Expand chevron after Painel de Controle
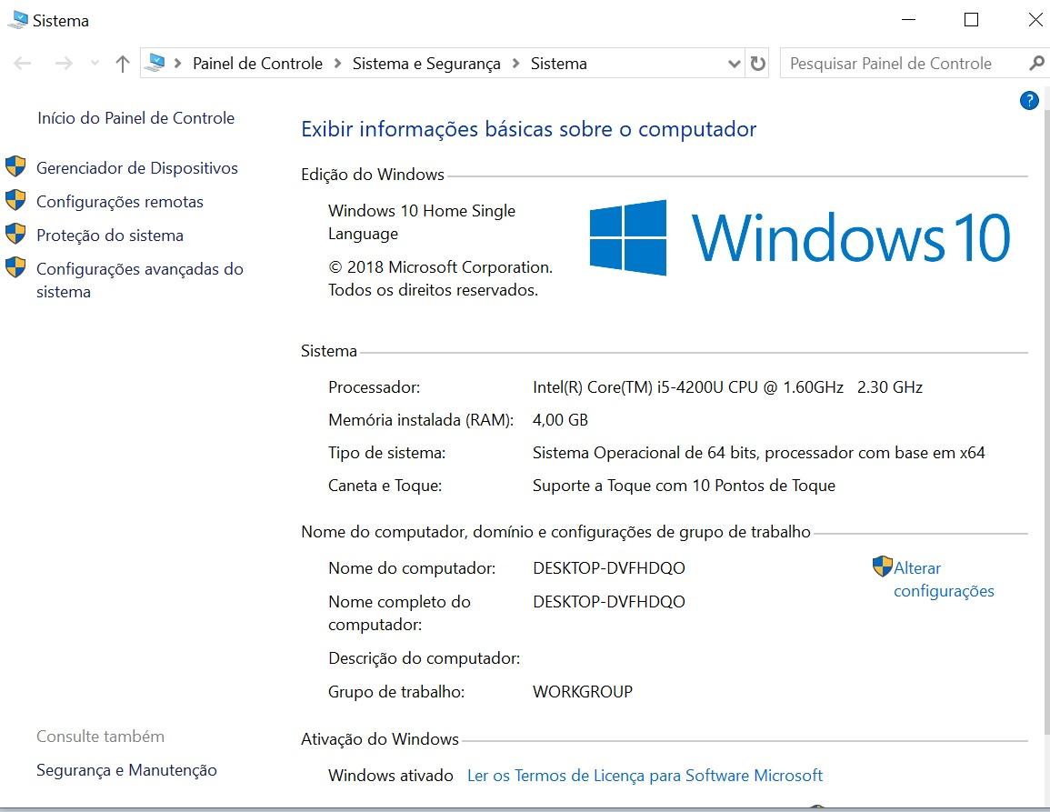 [x=337, y=64]
